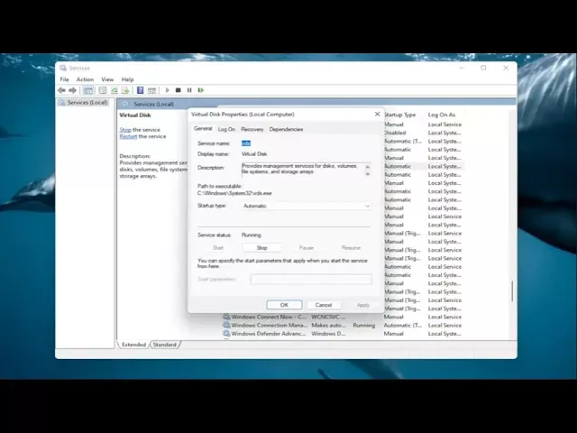Click the Restart Service toolbar icon

[200, 90]
